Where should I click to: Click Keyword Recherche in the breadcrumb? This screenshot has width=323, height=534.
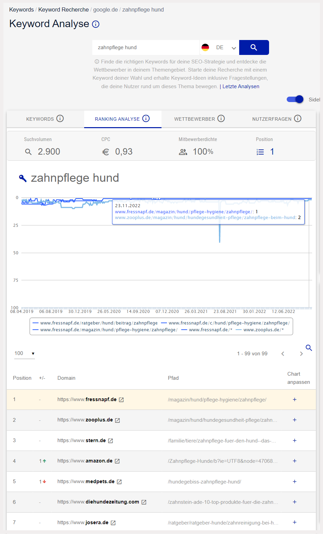(x=63, y=9)
